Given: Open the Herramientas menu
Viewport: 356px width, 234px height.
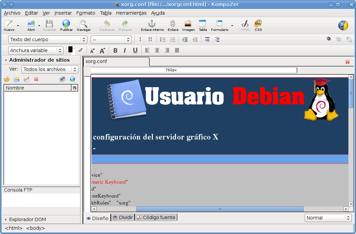Looking at the screenshot, I should [x=131, y=13].
